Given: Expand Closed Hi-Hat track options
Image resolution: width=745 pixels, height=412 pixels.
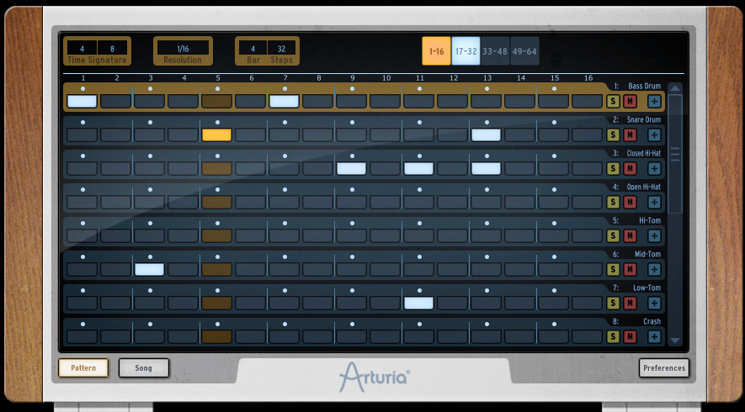Looking at the screenshot, I should (654, 169).
